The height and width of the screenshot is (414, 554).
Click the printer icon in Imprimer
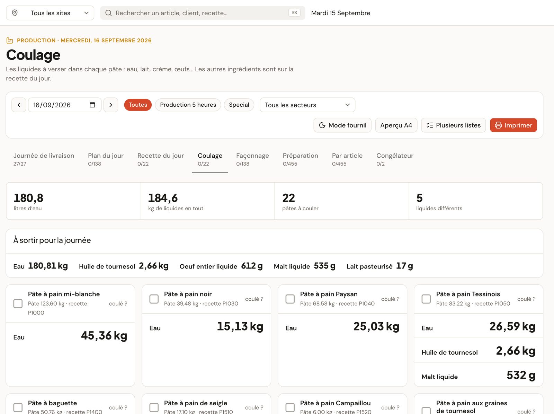click(x=498, y=125)
